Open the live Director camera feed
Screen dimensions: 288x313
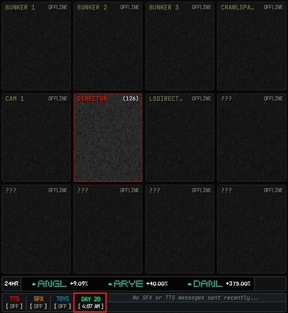click(108, 137)
